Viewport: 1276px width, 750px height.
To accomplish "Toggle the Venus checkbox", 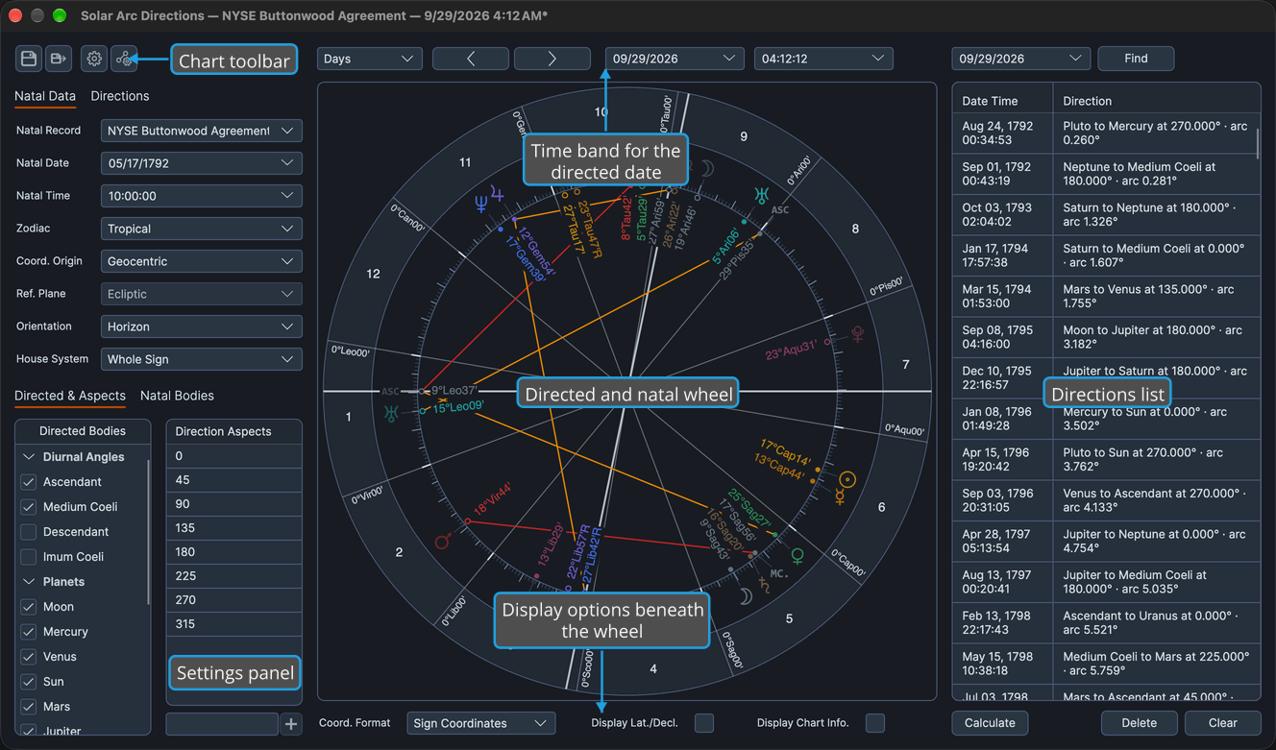I will coord(29,657).
